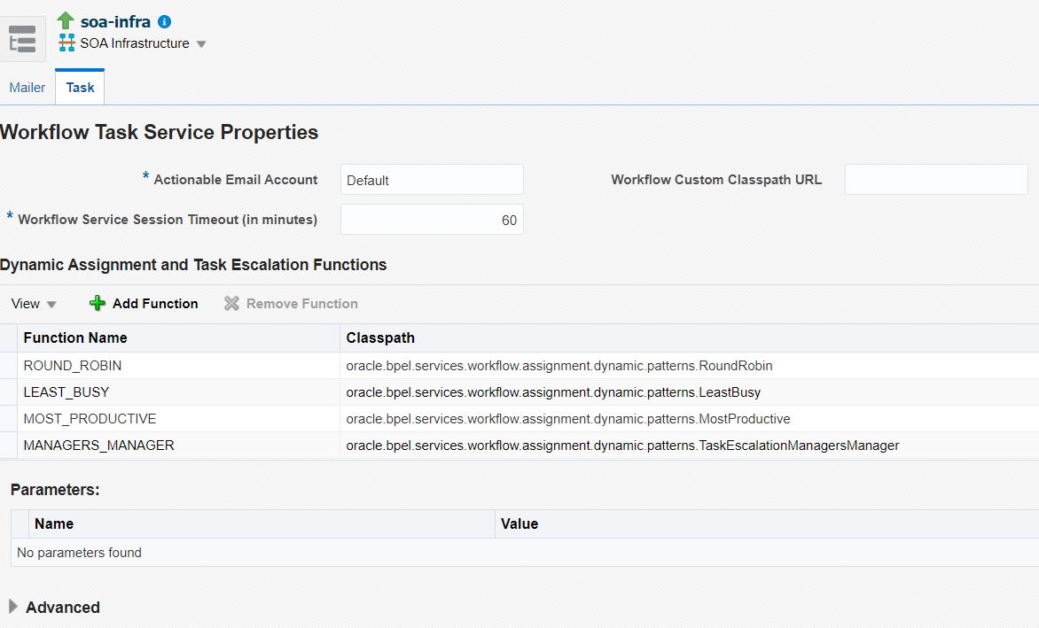The width and height of the screenshot is (1039, 628).
Task: Click the green up-arrow status icon
Action: [x=65, y=20]
